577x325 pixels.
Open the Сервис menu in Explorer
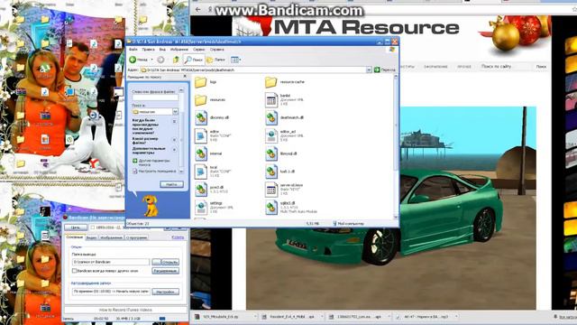coord(199,50)
